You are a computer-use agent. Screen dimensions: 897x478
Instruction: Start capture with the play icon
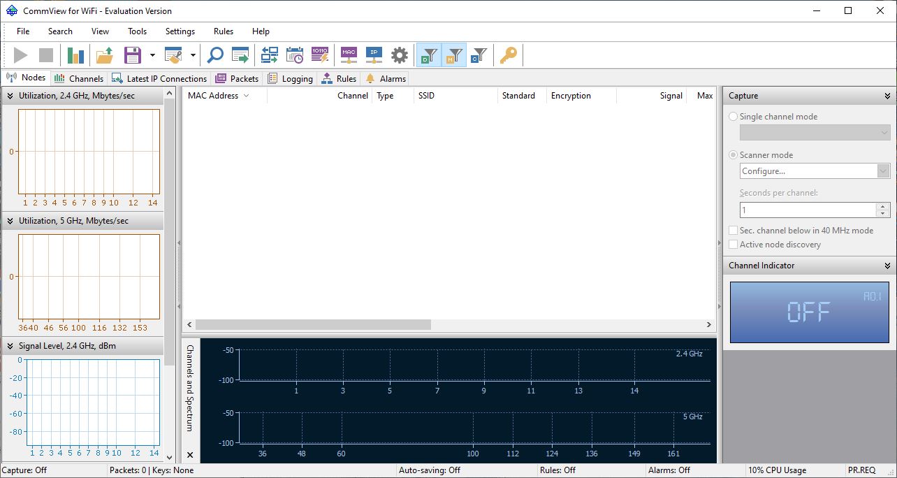pos(21,55)
